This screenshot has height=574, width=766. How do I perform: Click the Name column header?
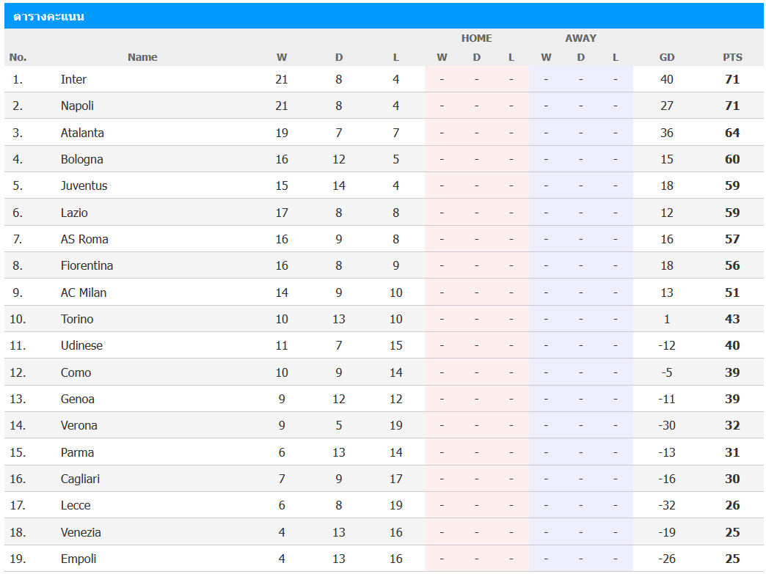[x=142, y=57]
